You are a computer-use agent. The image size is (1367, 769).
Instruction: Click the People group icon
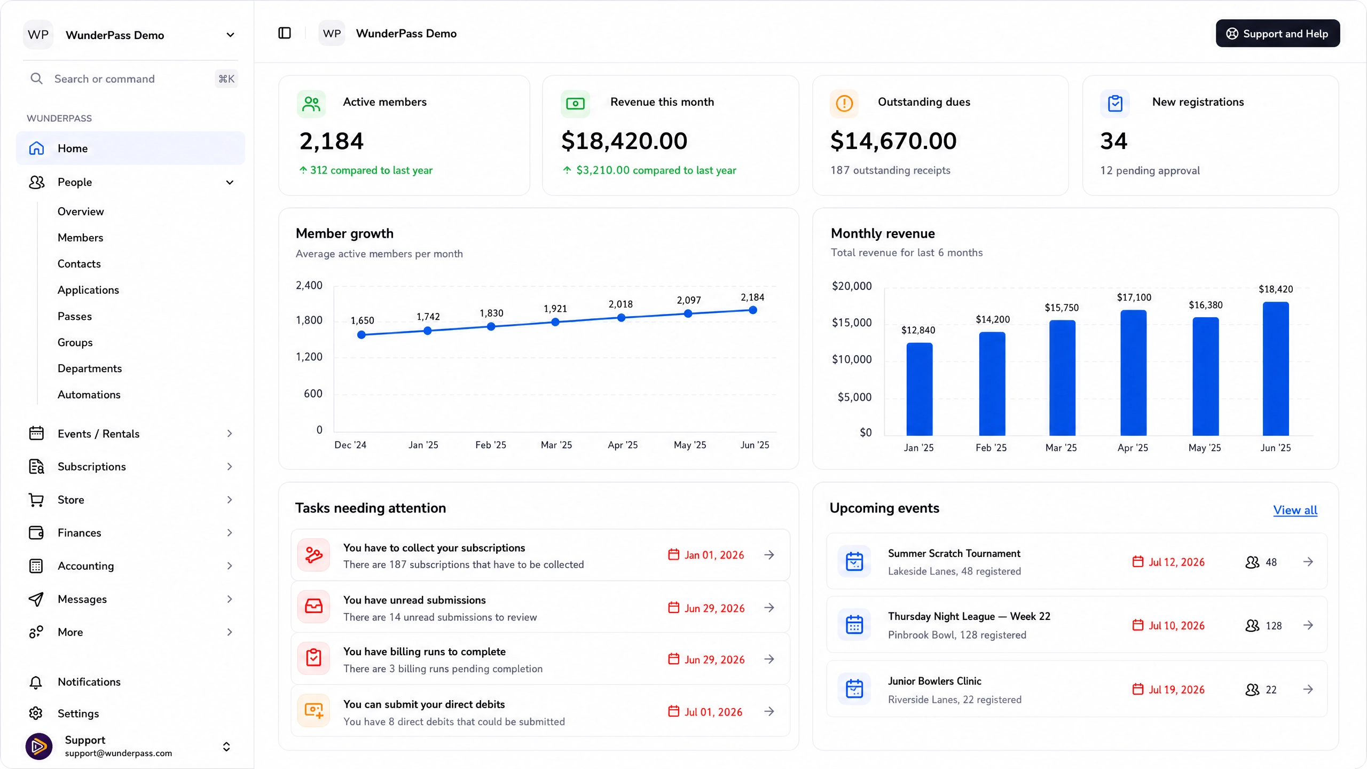pyautogui.click(x=36, y=182)
